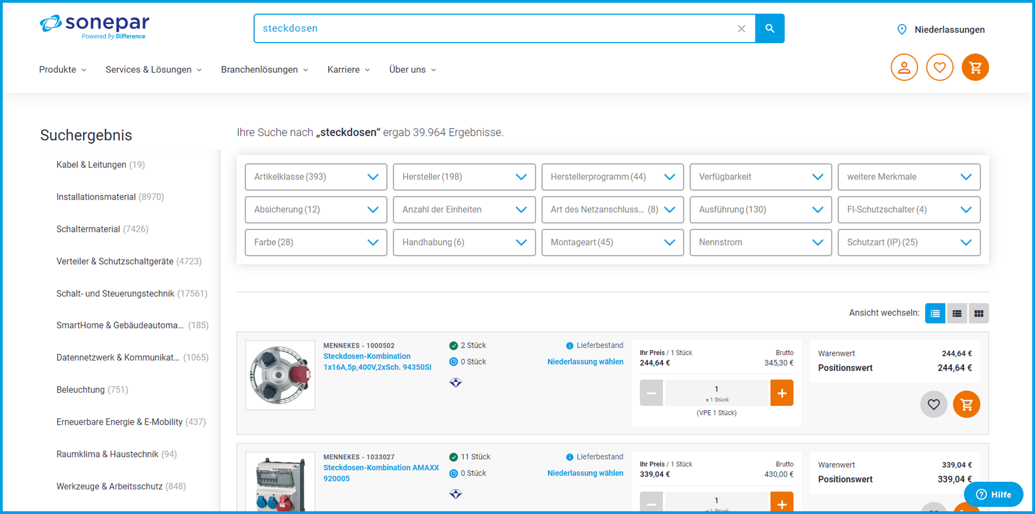Select Kabel & Leitungen category
This screenshot has width=1035, height=514.
(x=101, y=165)
